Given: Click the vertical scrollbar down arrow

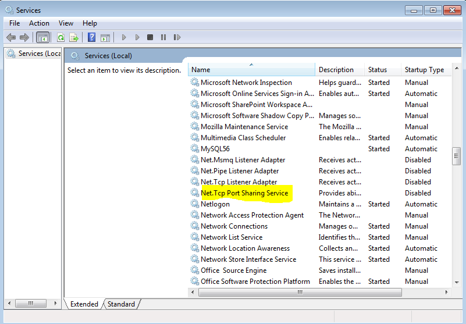Looking at the screenshot, I should tap(457, 282).
